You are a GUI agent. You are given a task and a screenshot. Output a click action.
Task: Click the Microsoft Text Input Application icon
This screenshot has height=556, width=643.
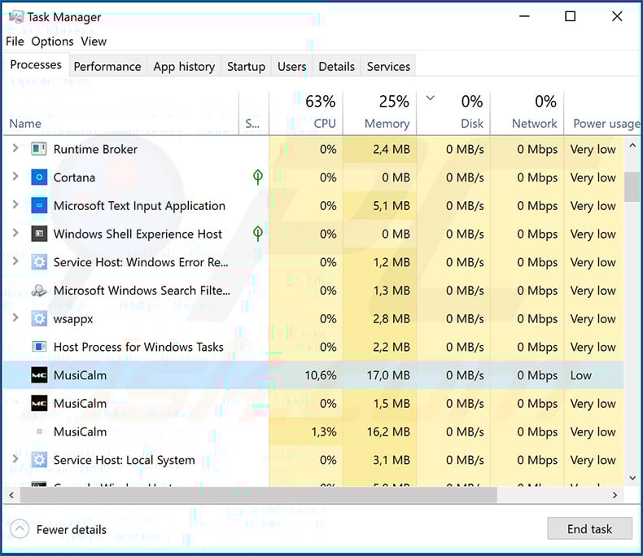(39, 205)
